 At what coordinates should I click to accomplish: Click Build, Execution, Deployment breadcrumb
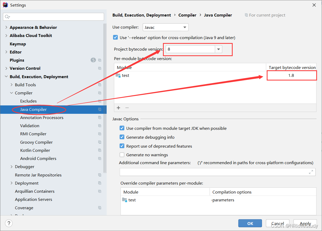(142, 15)
